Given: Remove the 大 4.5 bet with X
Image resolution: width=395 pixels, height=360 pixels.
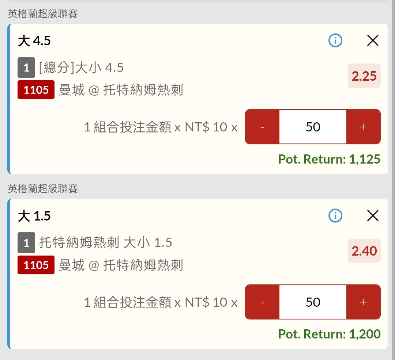Looking at the screenshot, I should point(373,41).
